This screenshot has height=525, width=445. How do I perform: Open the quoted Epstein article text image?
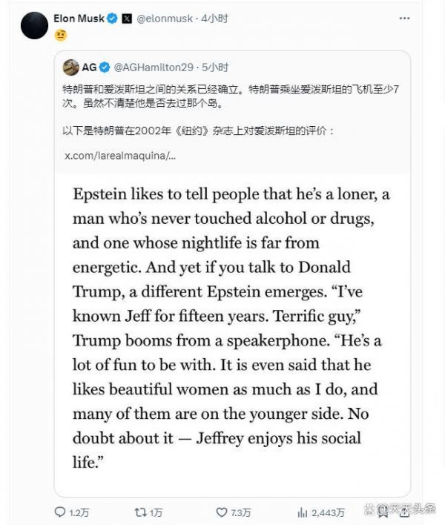pyautogui.click(x=232, y=334)
